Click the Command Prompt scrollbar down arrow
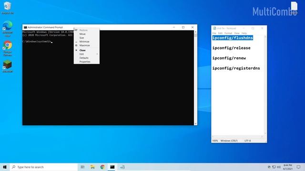The width and height of the screenshot is (305, 171). (x=195, y=123)
